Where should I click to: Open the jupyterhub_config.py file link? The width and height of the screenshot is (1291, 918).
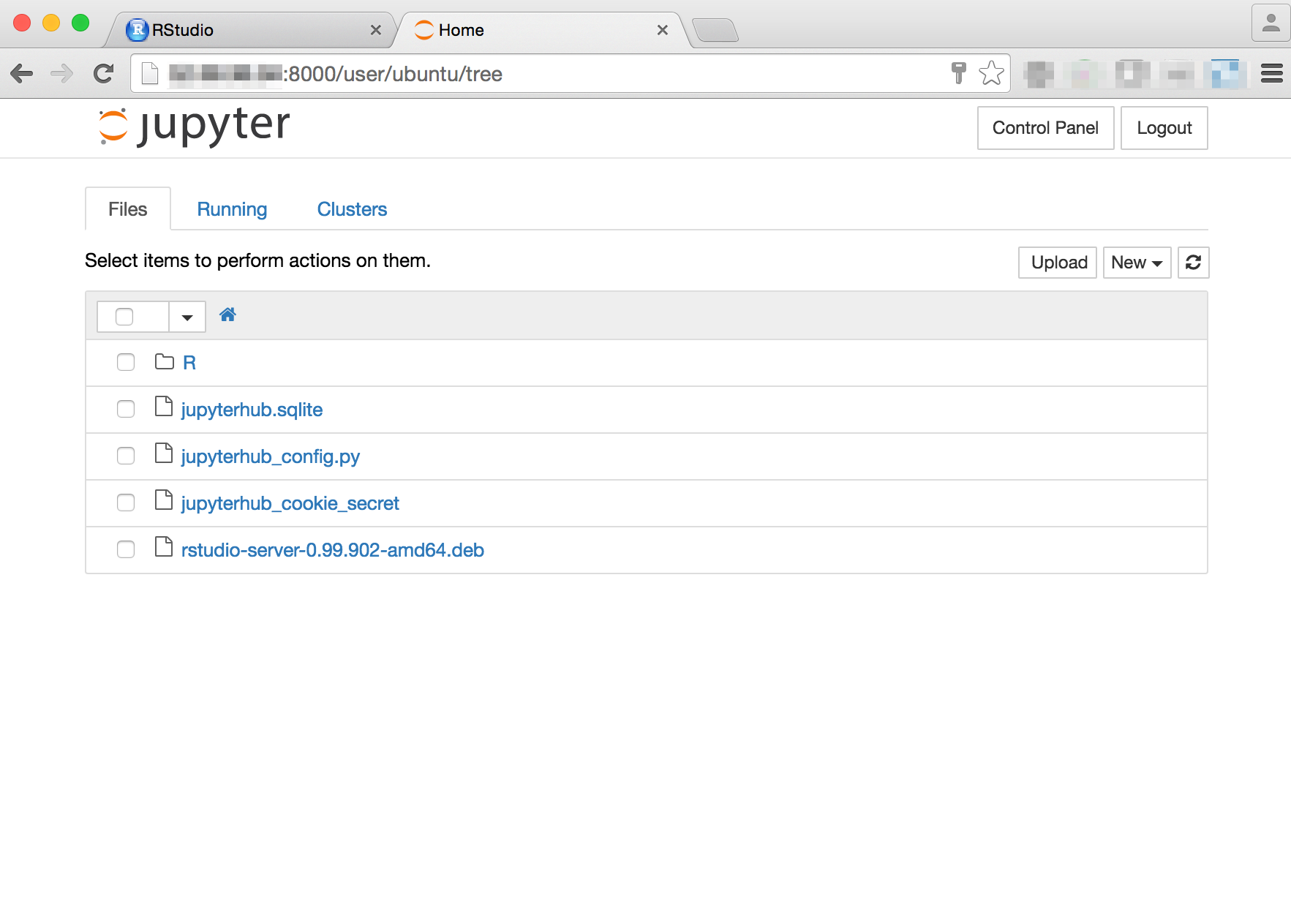pyautogui.click(x=270, y=456)
